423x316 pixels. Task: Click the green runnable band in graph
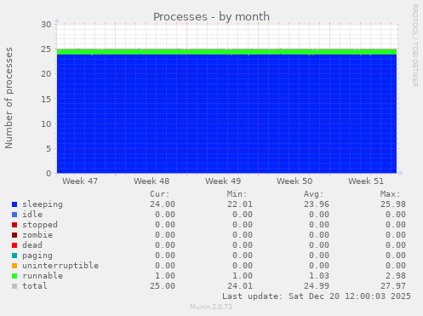[x=226, y=52]
